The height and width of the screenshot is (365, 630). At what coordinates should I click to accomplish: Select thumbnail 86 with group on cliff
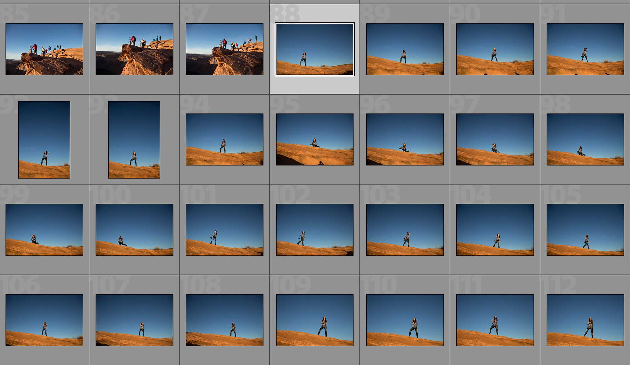click(x=135, y=49)
